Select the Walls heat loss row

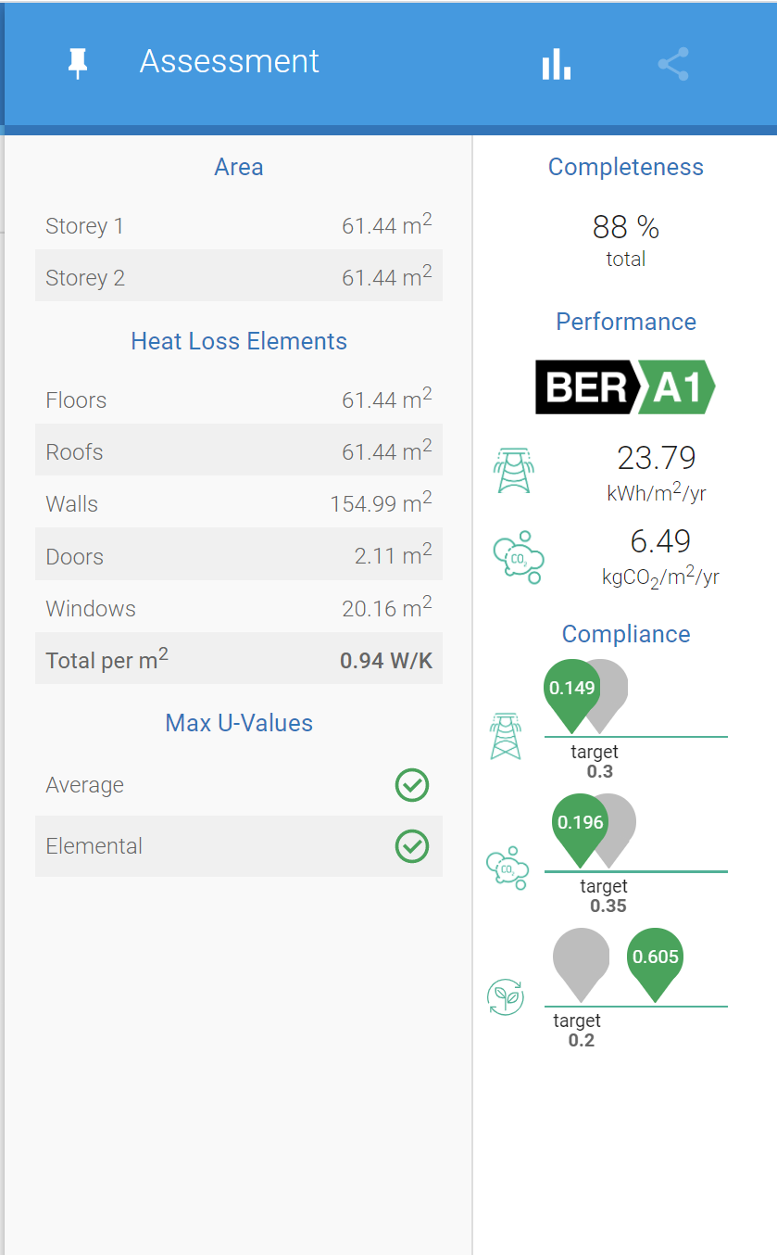click(x=239, y=504)
